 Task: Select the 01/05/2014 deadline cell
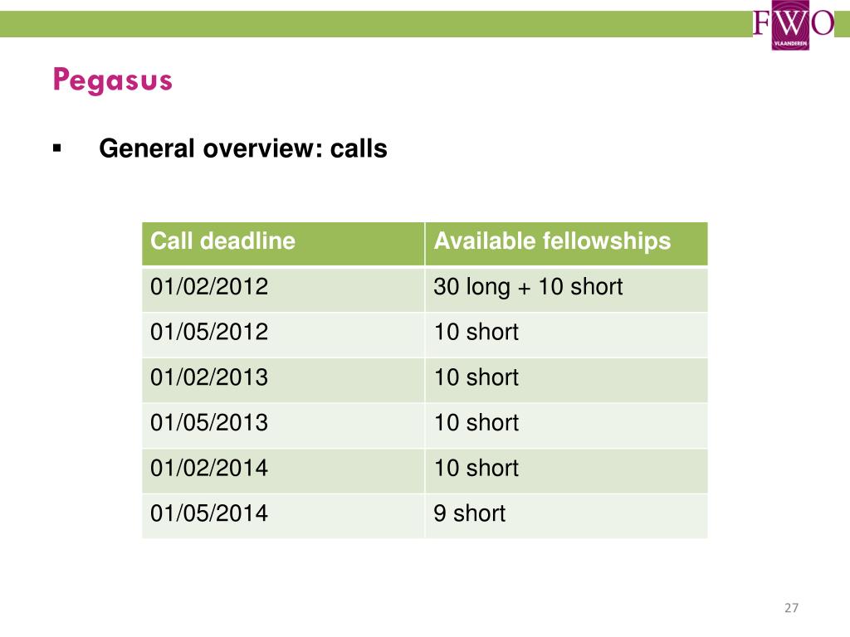pos(283,516)
